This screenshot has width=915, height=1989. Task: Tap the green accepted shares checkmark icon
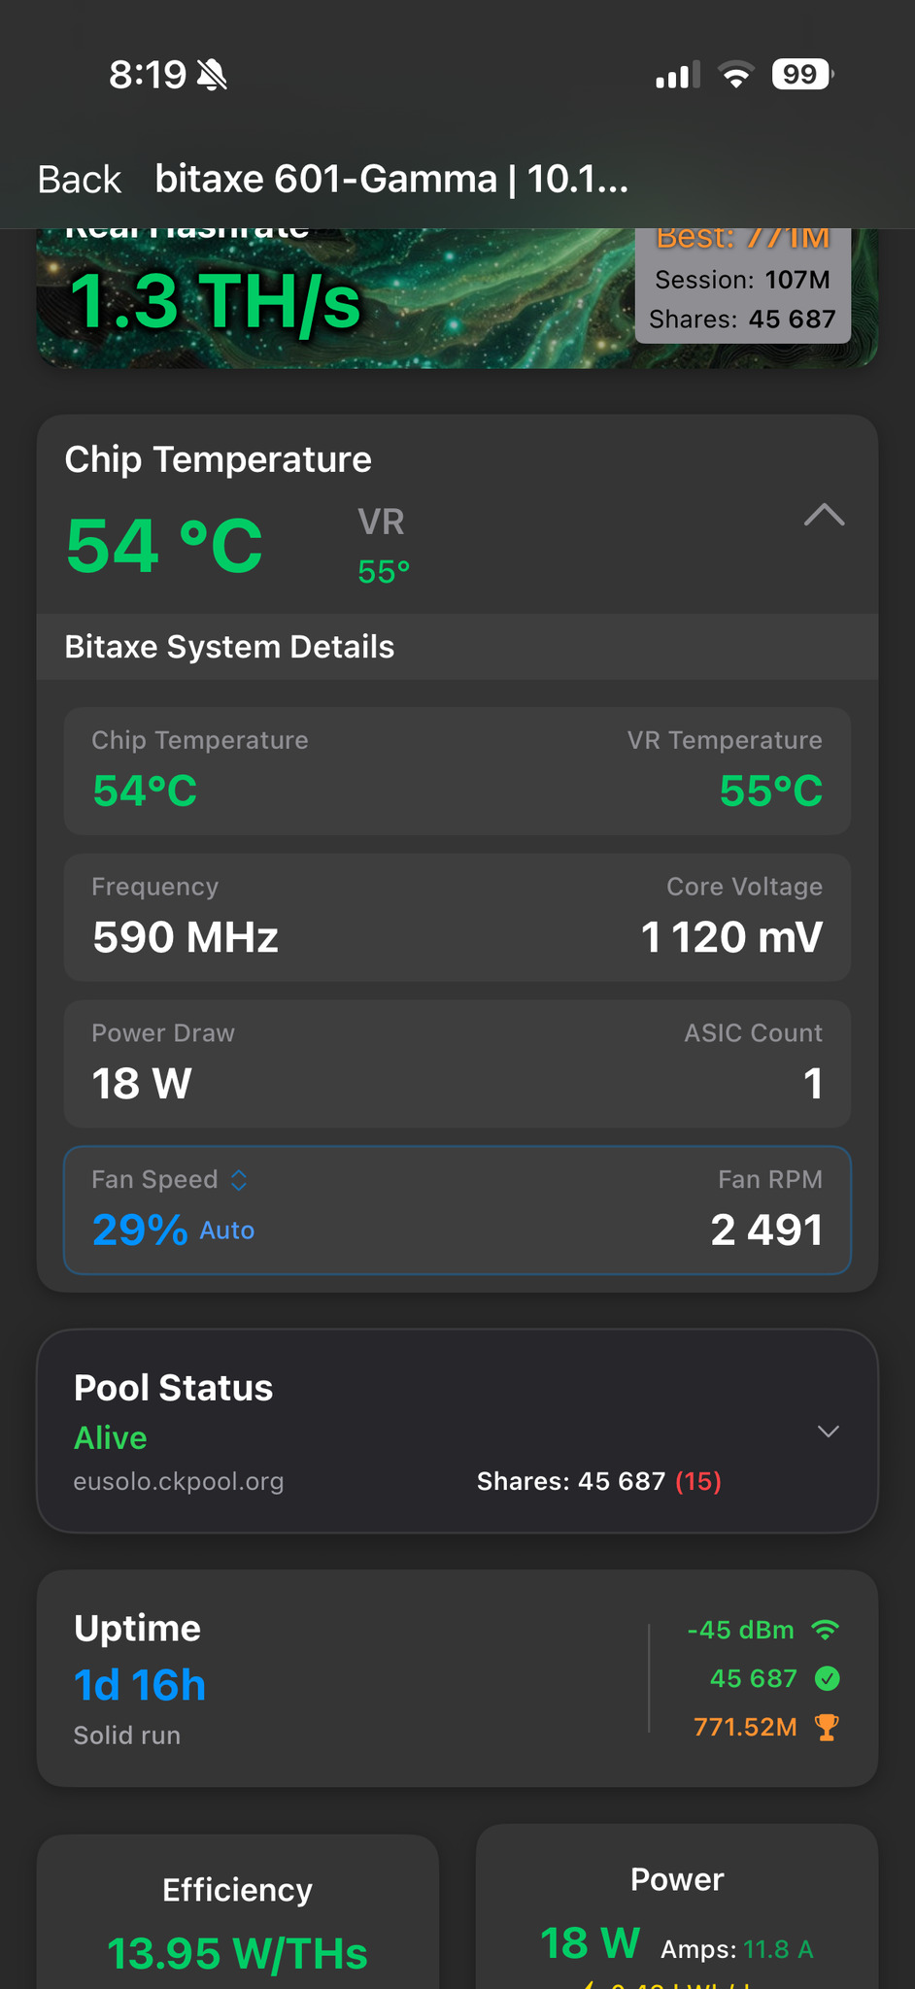coord(828,1678)
